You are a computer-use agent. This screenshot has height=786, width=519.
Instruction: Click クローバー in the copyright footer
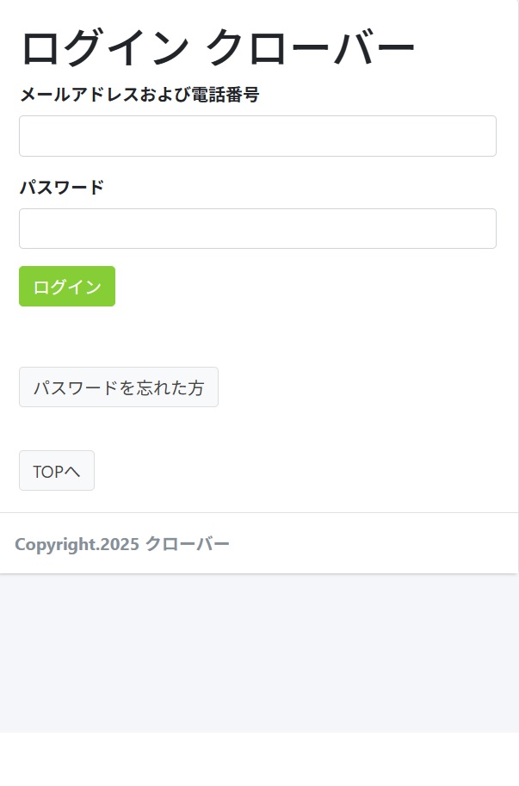pyautogui.click(x=188, y=544)
